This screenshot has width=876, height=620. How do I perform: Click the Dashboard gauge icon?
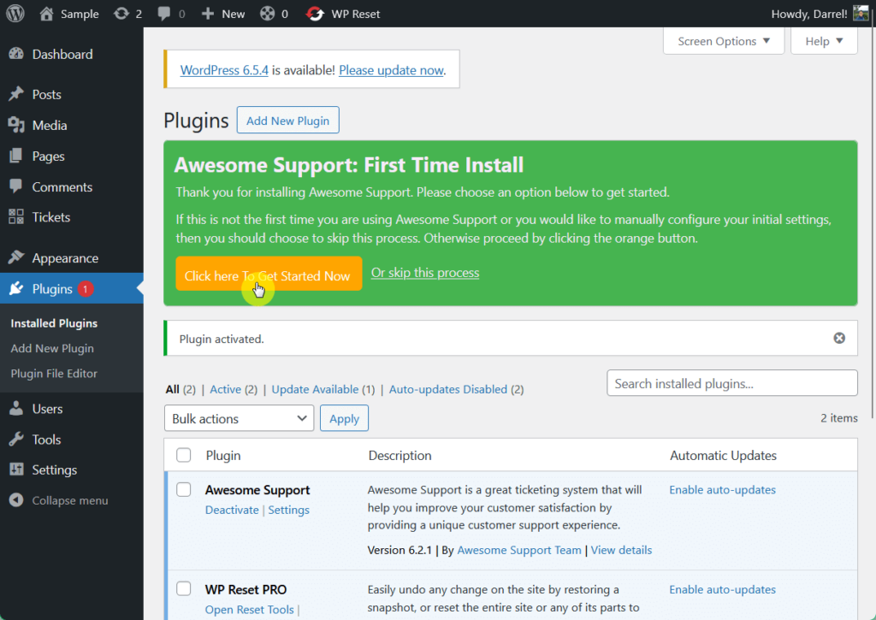click(16, 54)
